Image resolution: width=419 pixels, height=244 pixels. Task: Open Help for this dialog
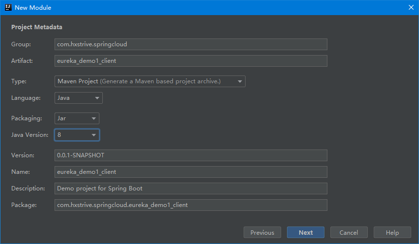coord(392,232)
